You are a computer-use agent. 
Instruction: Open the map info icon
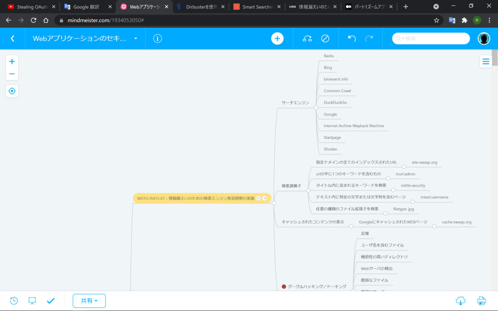pyautogui.click(x=157, y=39)
